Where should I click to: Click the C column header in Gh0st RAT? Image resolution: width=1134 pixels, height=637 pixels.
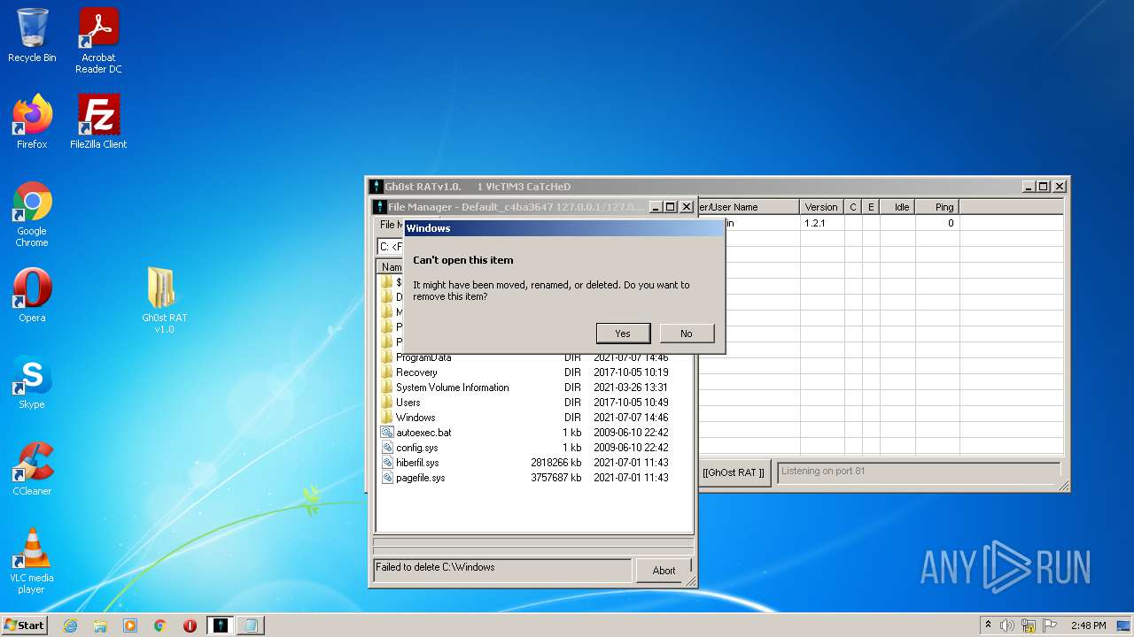tap(853, 207)
